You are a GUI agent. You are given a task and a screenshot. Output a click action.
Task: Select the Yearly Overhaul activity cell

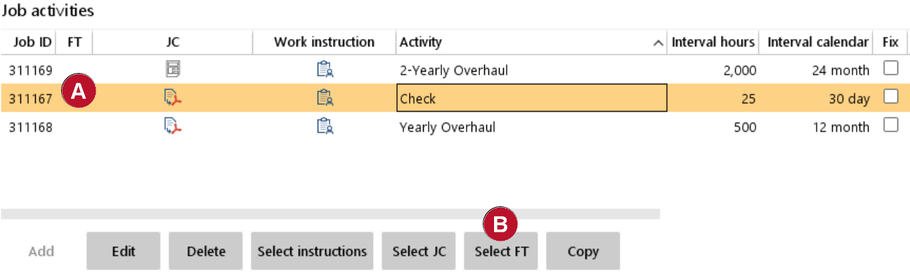click(x=532, y=127)
